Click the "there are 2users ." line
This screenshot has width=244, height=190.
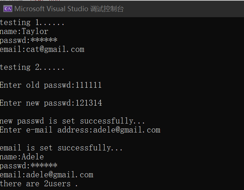pyautogui.click(x=39, y=184)
